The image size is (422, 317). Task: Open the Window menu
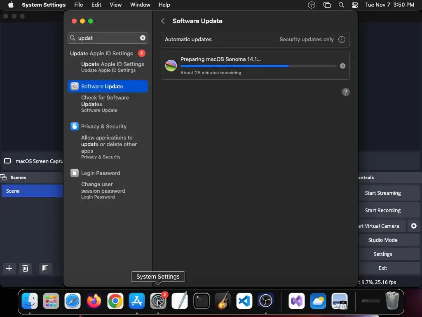(140, 5)
